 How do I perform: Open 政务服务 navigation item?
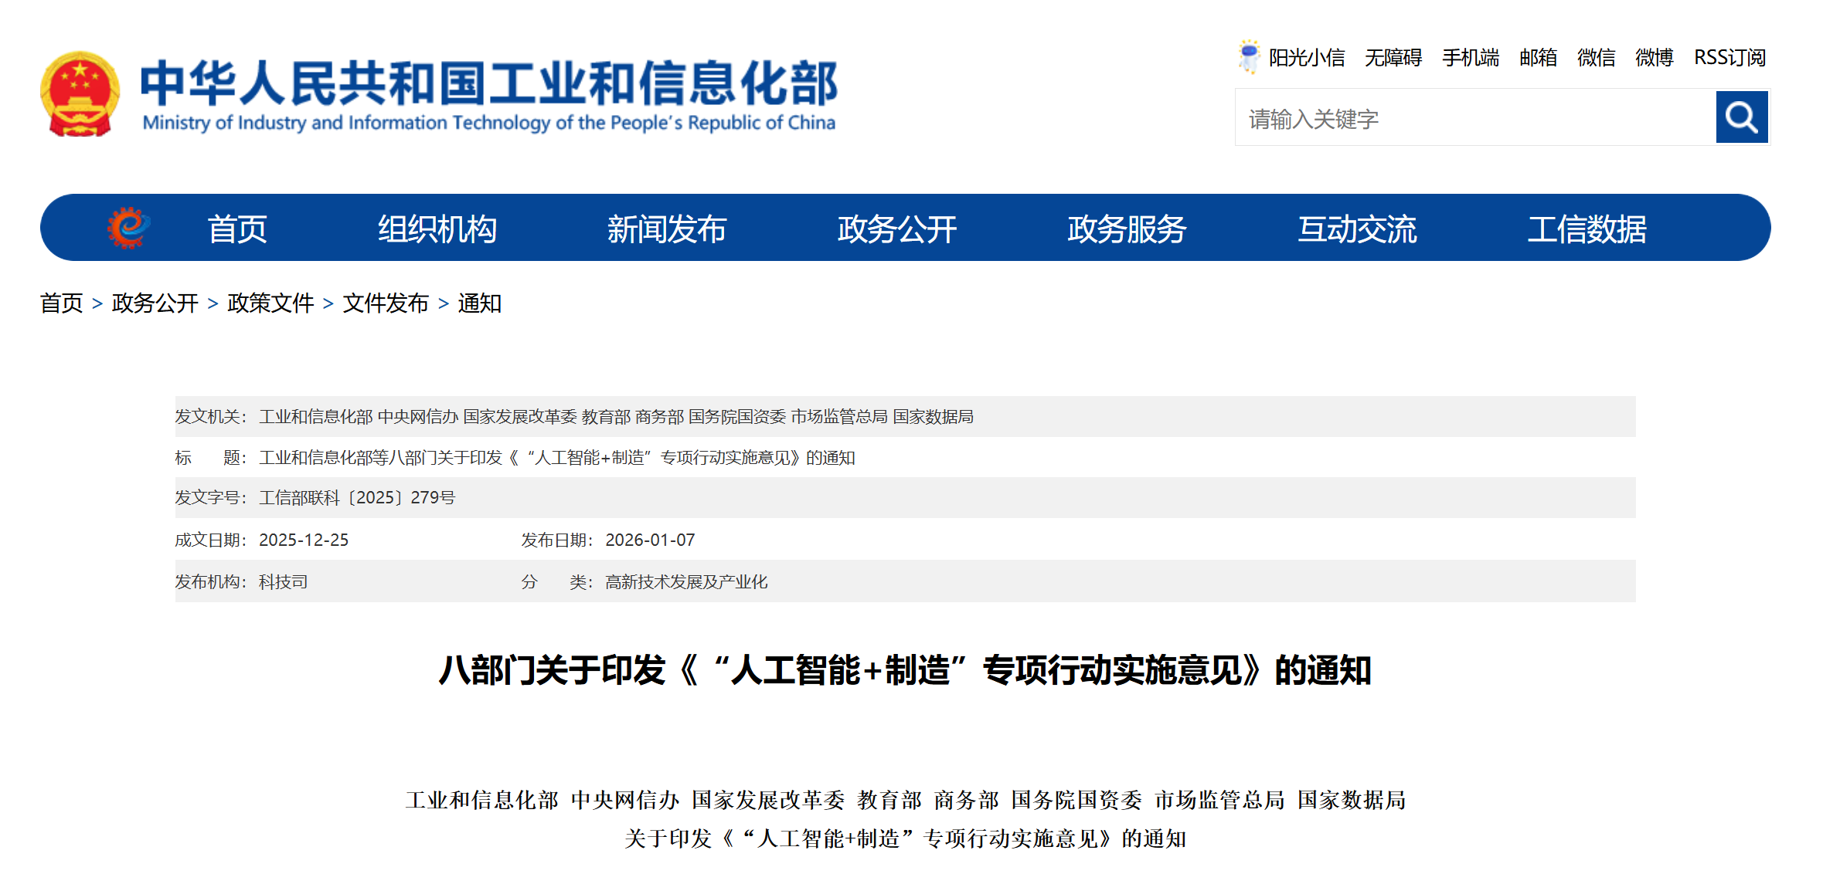coord(1126,229)
